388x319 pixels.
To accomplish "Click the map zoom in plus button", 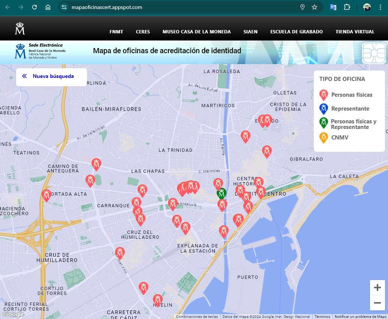I will click(x=377, y=288).
